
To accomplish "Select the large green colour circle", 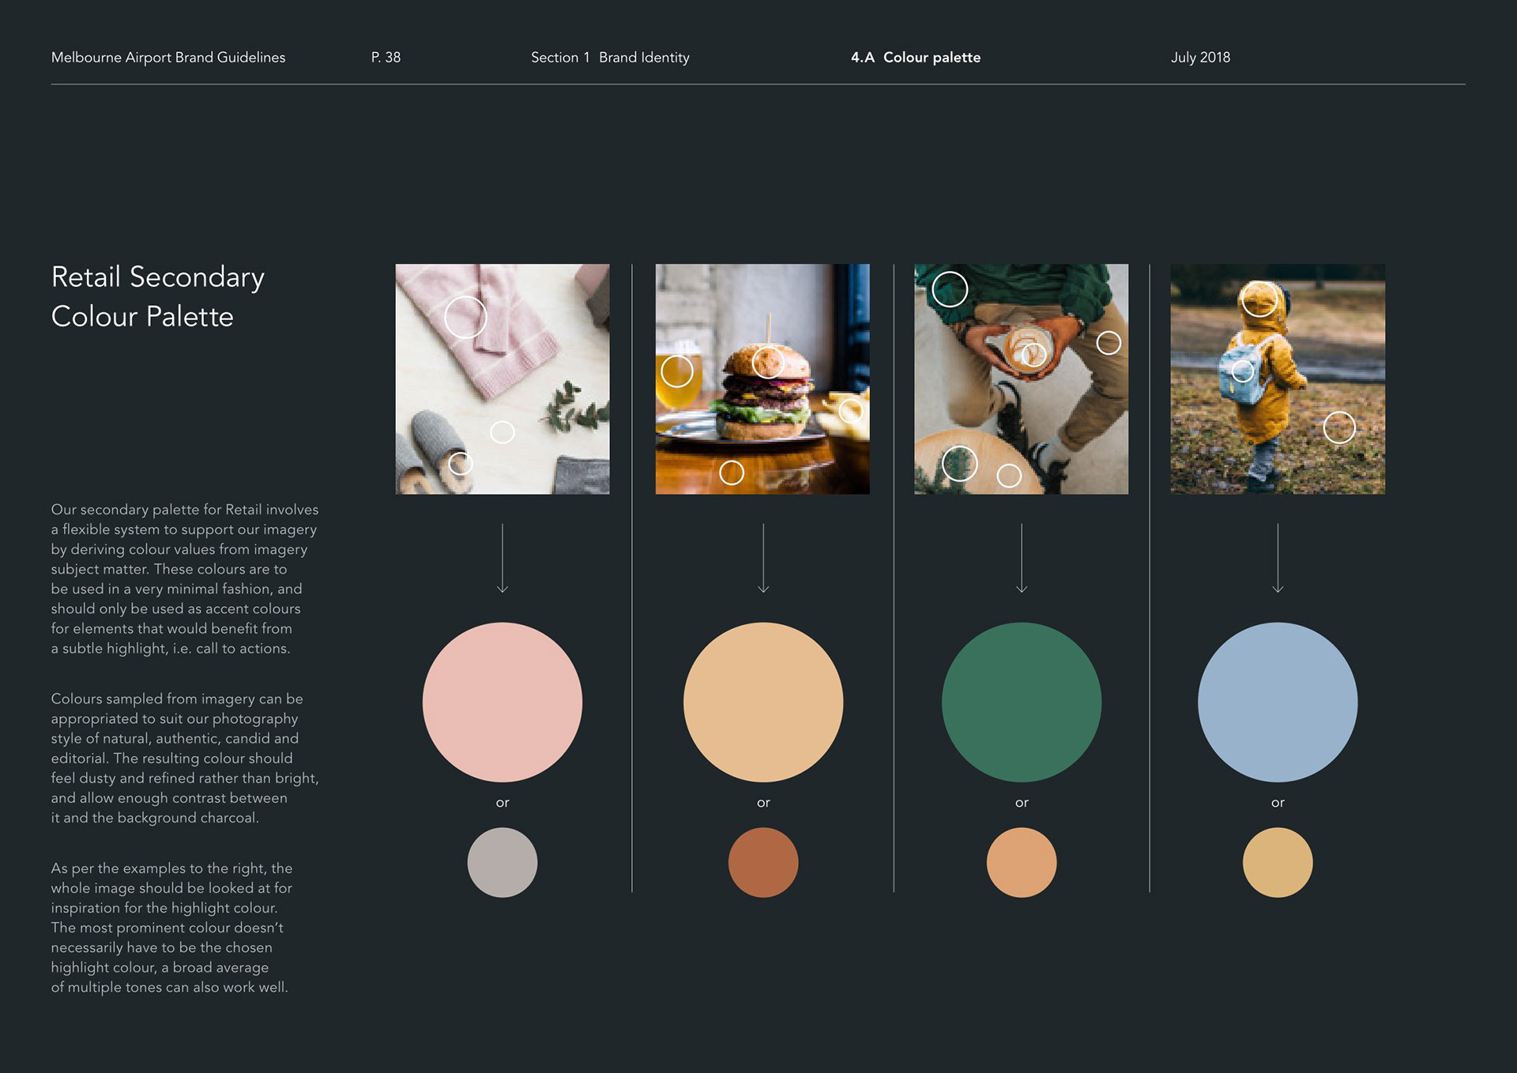I will [x=1022, y=702].
